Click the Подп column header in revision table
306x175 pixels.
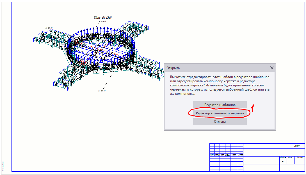[234, 155]
